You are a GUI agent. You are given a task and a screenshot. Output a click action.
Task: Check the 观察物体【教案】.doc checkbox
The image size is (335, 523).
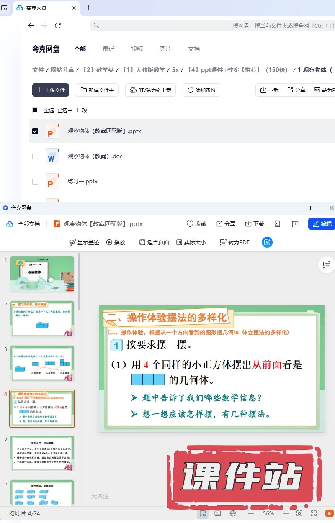pyautogui.click(x=35, y=156)
